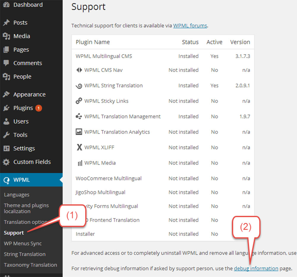Click the WPML Translation Management icon

[x=79, y=116]
